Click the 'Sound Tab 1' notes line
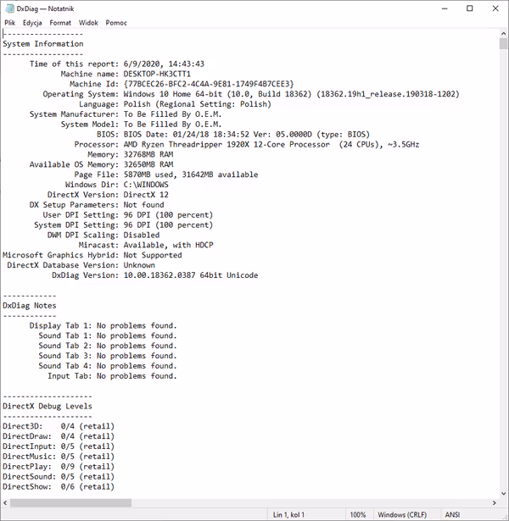509x521 pixels. (x=108, y=335)
